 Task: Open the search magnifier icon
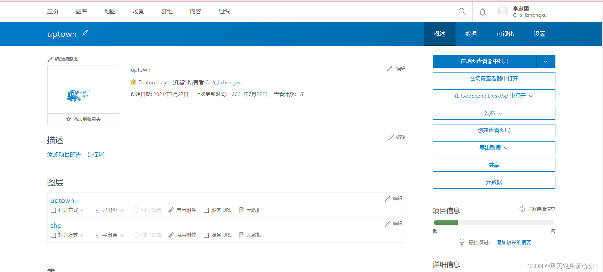[462, 12]
